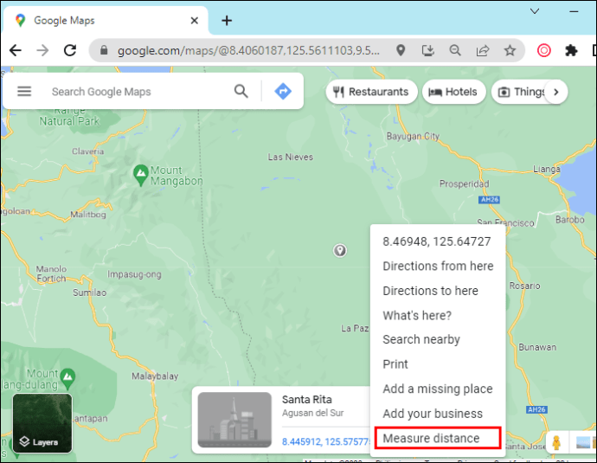This screenshot has height=463, width=597.
Task: Click the Malitbog map label
Action: click(88, 215)
